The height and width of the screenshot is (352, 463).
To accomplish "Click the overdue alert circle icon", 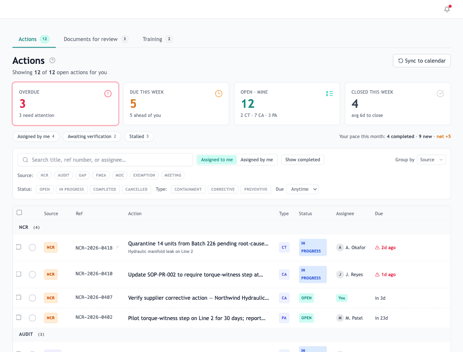I will click(108, 94).
